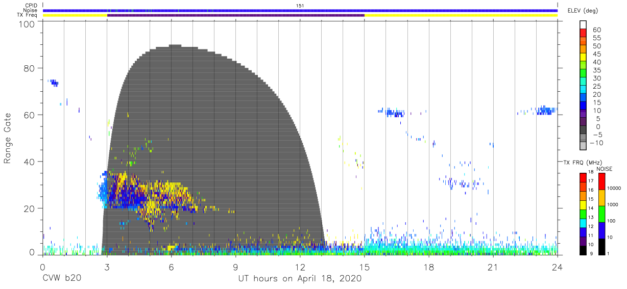Image resolution: width=627 pixels, height=289 pixels.
Task: Click the '24' tick on UT hours axis
Action: [x=557, y=267]
